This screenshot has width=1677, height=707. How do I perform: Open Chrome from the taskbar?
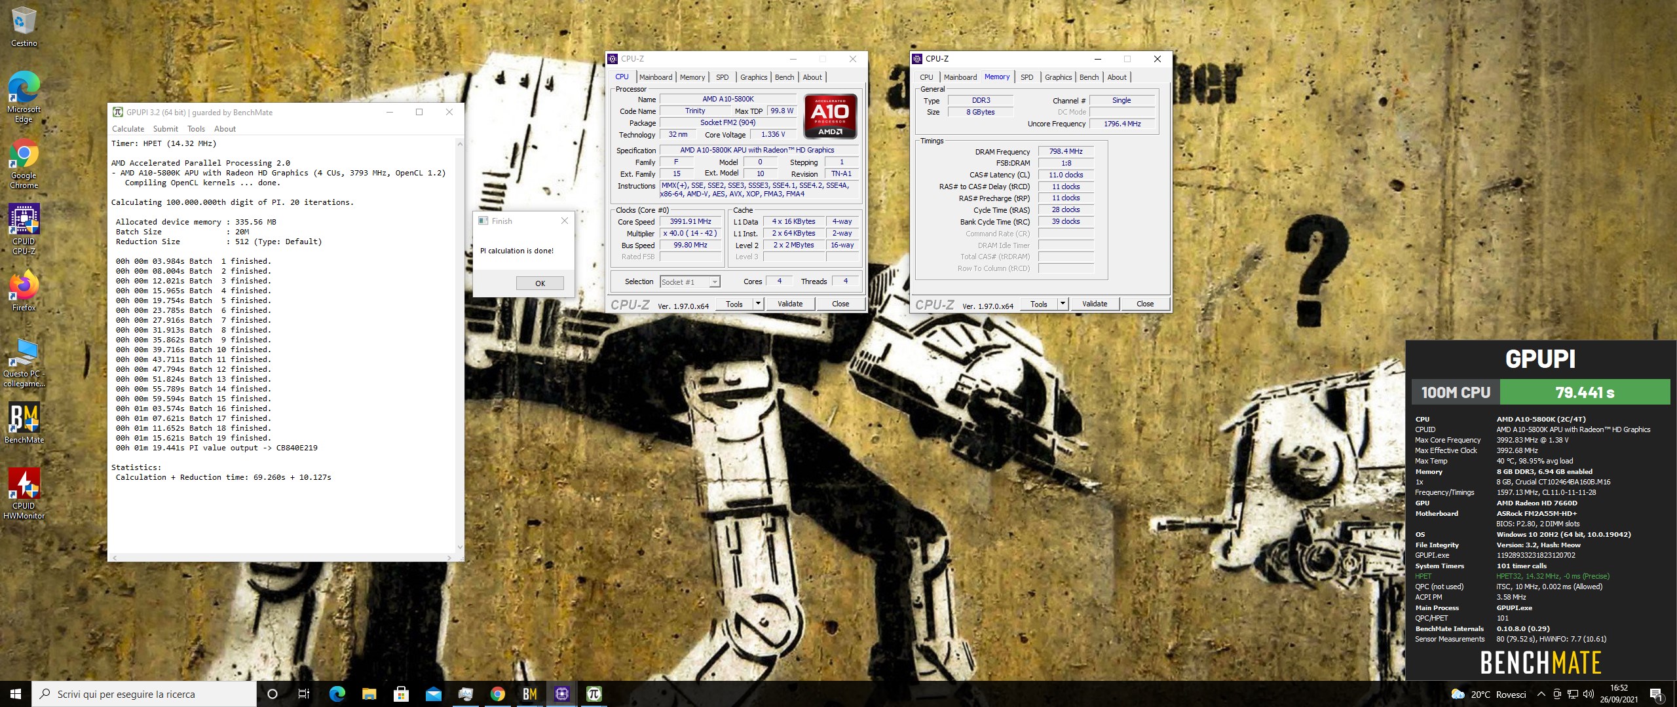(x=497, y=694)
